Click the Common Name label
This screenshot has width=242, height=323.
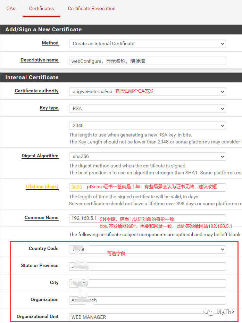(42, 217)
